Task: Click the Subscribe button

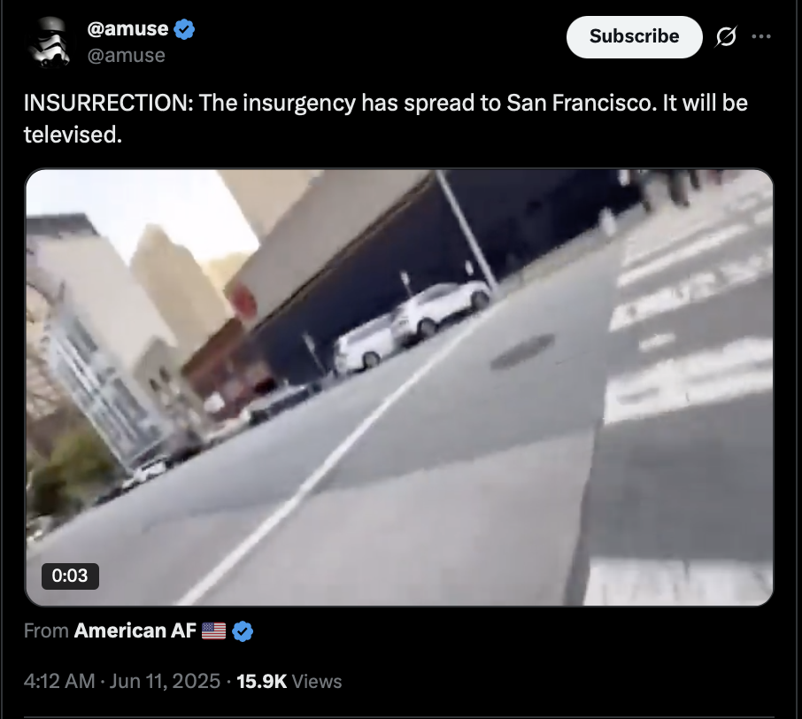Action: pyautogui.click(x=634, y=37)
